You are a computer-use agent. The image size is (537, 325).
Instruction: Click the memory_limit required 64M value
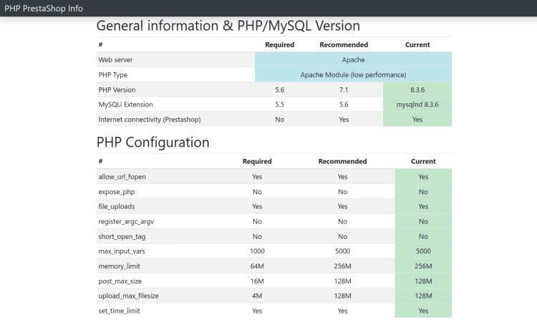point(257,266)
